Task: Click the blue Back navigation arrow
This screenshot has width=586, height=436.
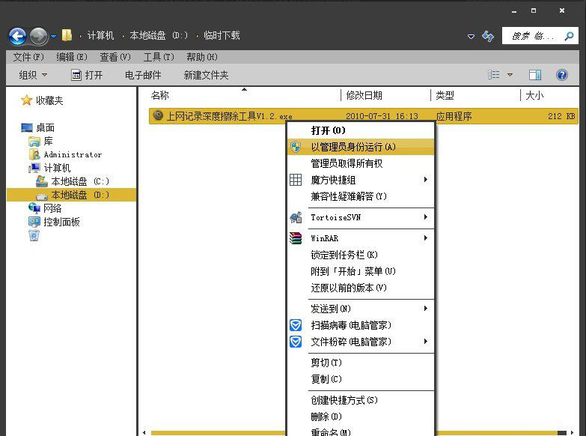Action: (x=17, y=36)
